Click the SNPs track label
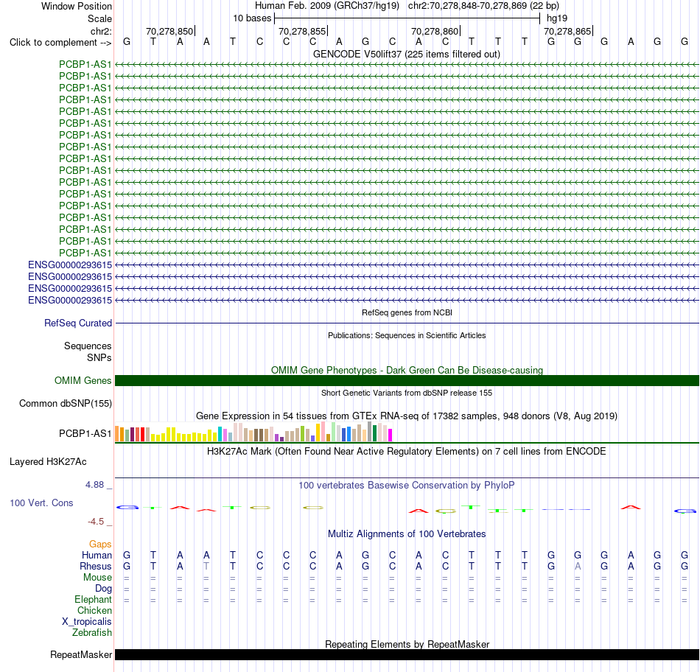This screenshot has width=700, height=672. tap(99, 357)
